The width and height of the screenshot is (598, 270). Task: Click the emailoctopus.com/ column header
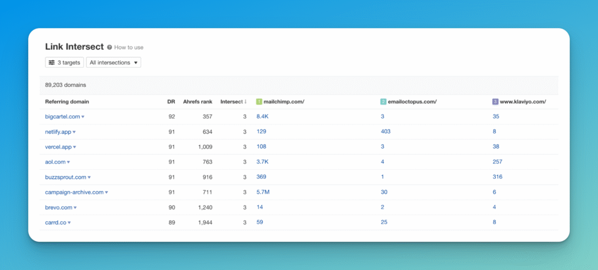pyautogui.click(x=413, y=102)
